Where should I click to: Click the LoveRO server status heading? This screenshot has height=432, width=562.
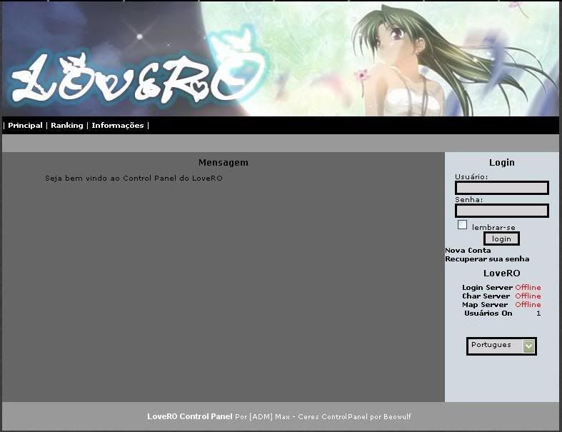(501, 273)
